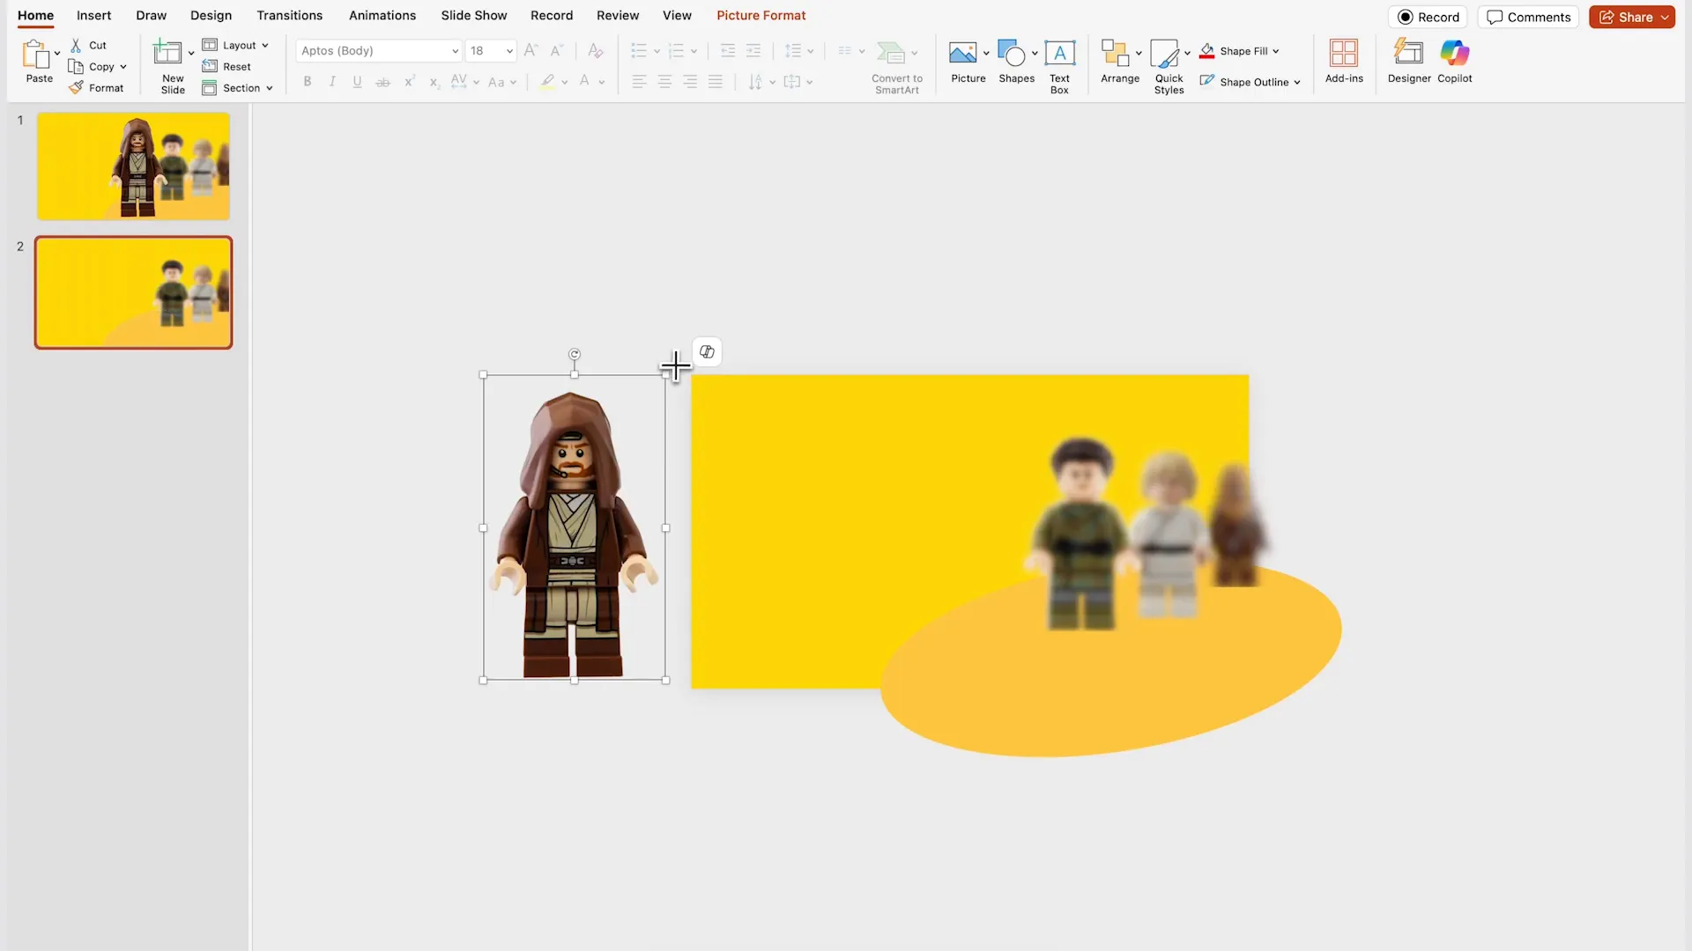This screenshot has width=1692, height=951.
Task: Open Add-ins
Action: [1344, 62]
